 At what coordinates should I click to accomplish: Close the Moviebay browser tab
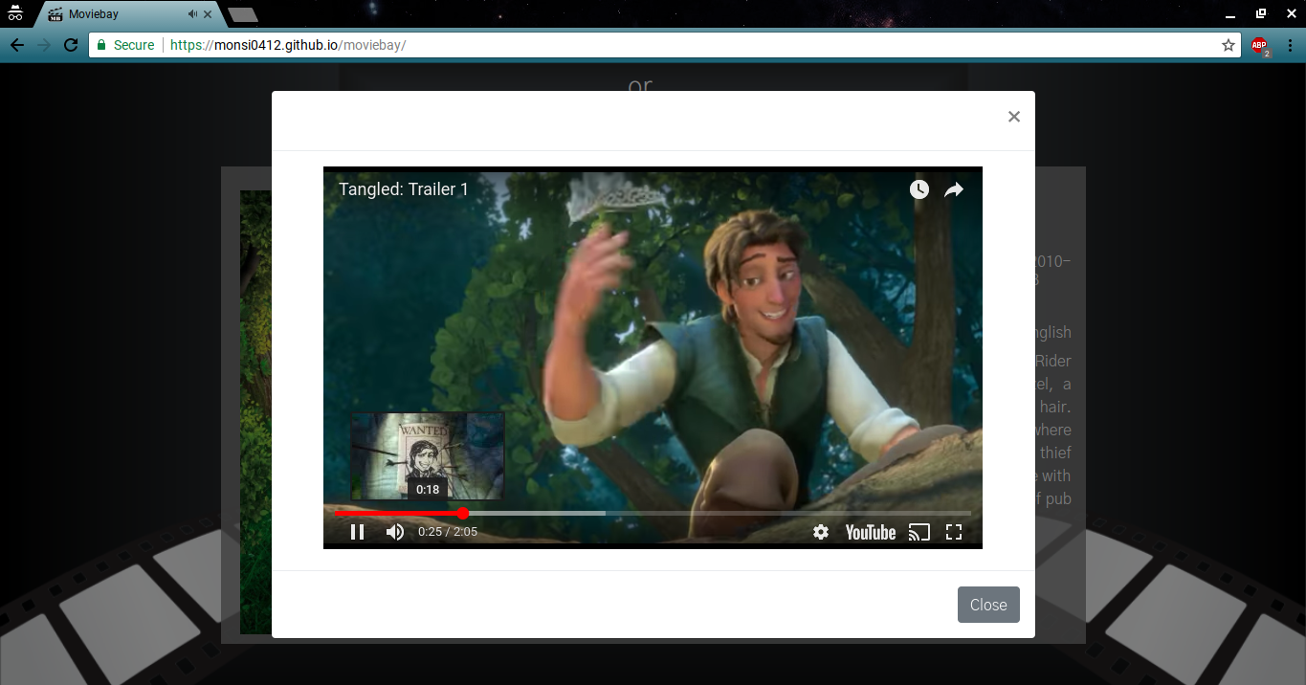209,14
